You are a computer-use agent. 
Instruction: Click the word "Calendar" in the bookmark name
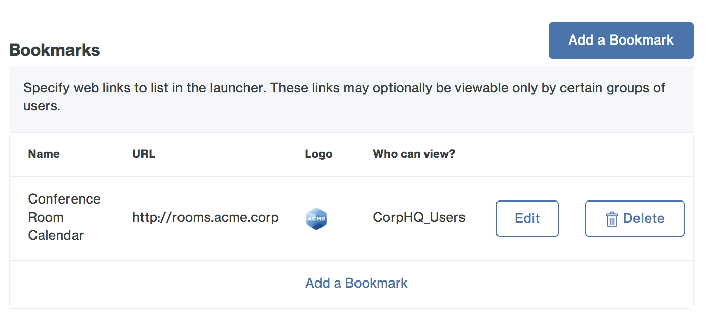click(x=56, y=235)
